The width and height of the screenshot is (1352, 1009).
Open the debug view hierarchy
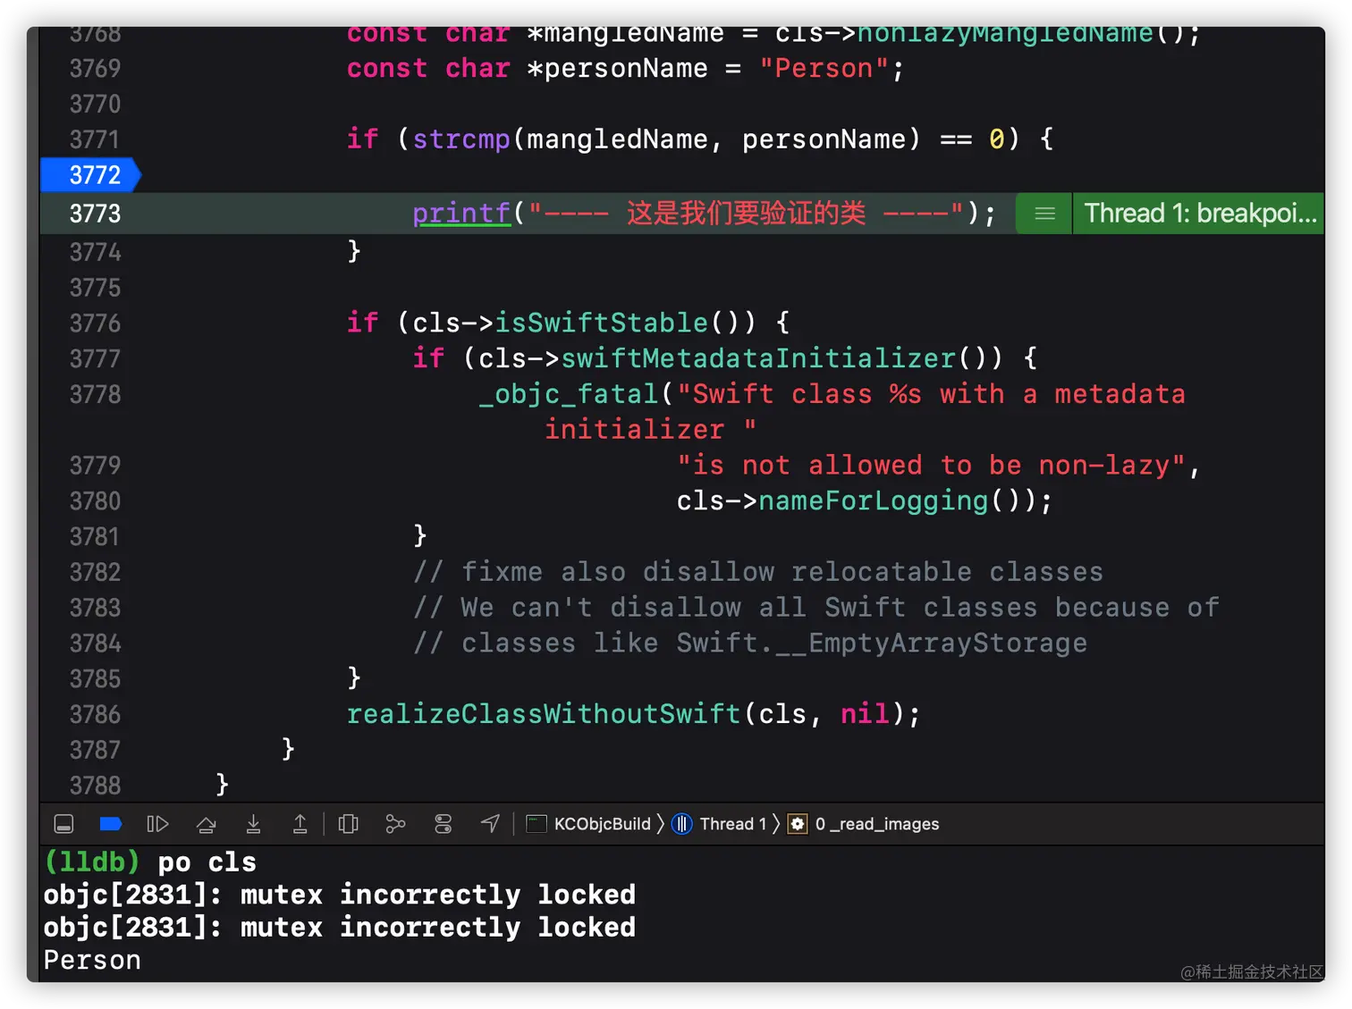[x=349, y=824]
